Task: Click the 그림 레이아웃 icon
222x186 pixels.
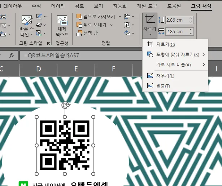Action: [39, 33]
